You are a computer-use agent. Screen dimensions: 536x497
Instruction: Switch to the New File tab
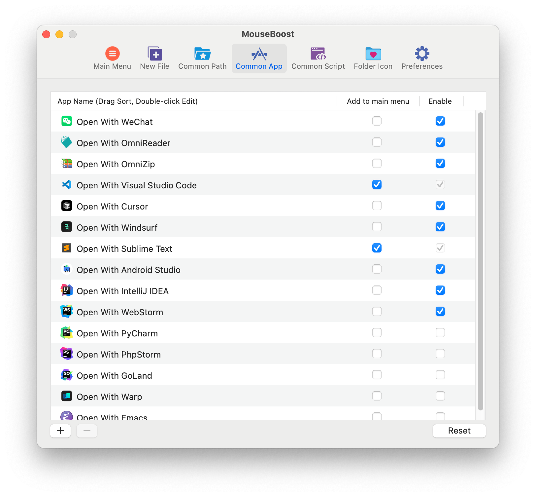(154, 58)
